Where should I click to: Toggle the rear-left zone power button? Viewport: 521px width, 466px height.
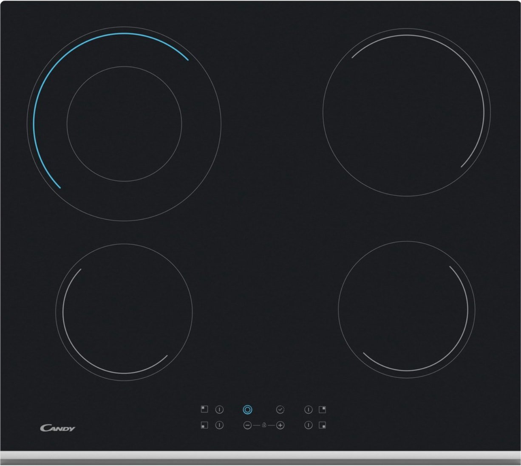tap(219, 410)
